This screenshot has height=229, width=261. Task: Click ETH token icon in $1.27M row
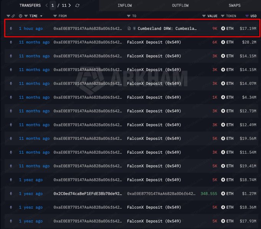(x=223, y=194)
